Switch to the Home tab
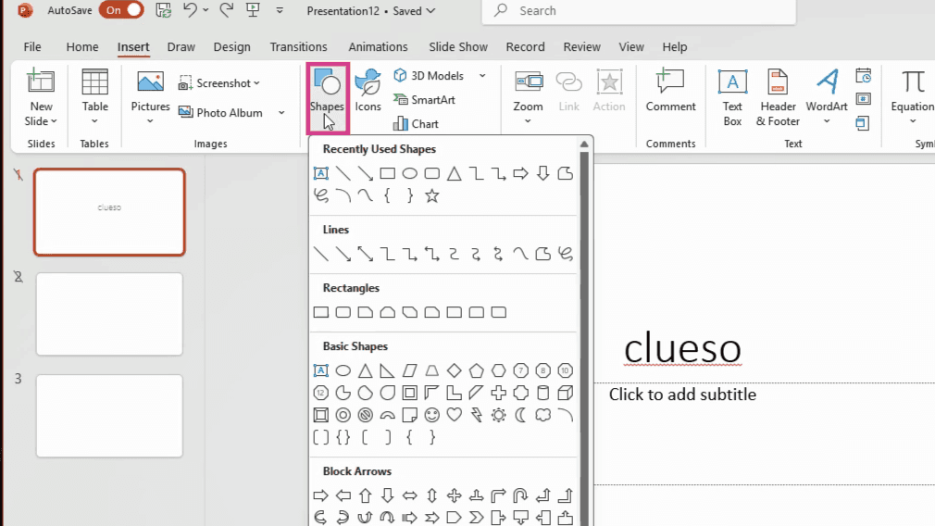 click(82, 46)
